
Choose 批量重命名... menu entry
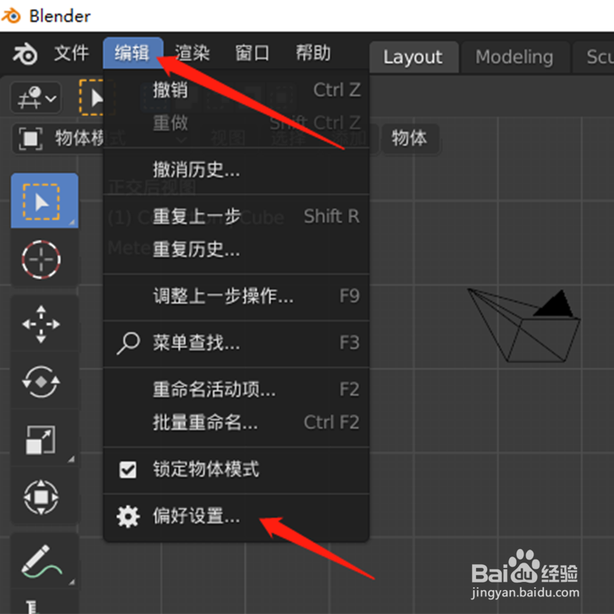(236, 423)
